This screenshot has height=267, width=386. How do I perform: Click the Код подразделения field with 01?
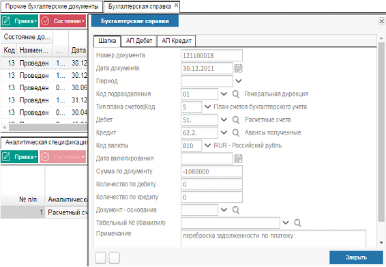(x=199, y=94)
